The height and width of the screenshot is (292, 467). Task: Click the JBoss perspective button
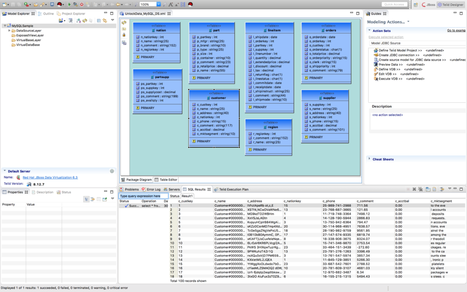coord(428,5)
